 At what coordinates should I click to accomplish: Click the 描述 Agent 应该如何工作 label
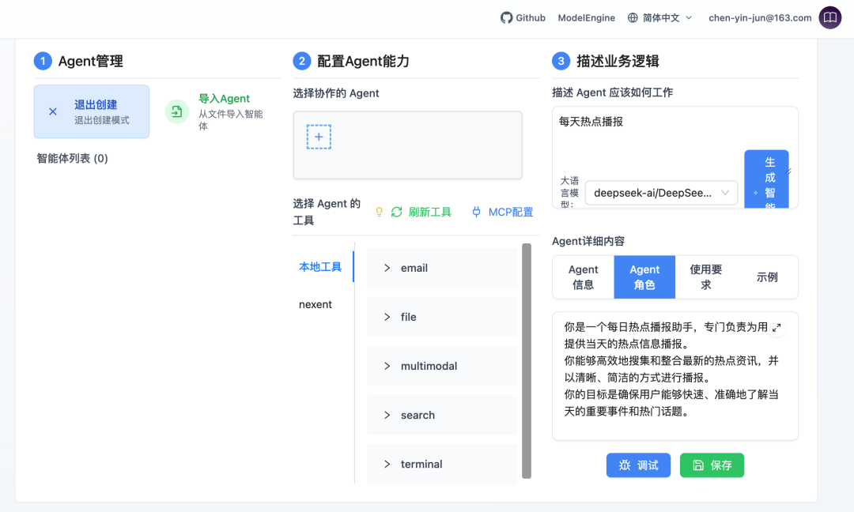click(x=613, y=92)
